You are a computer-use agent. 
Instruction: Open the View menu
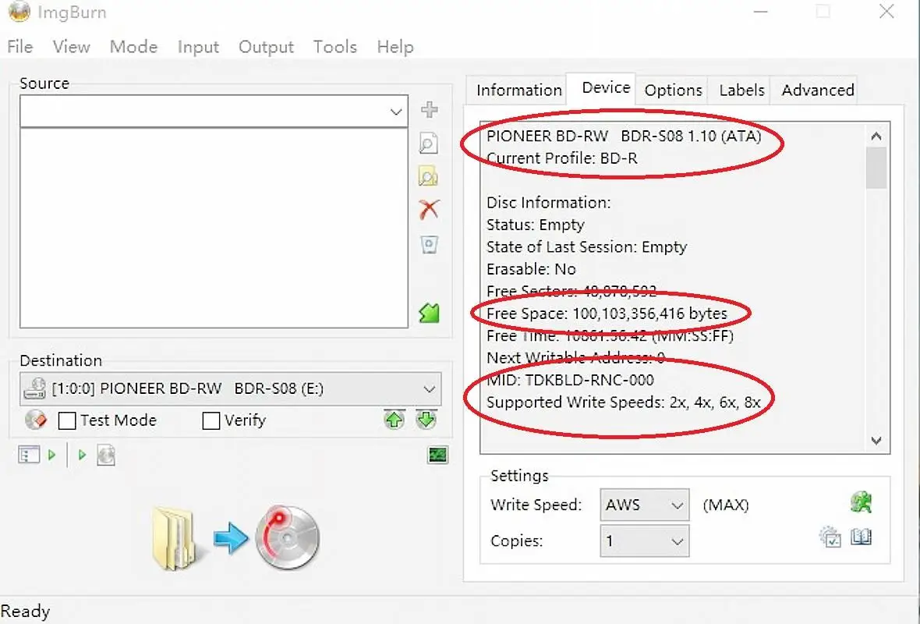[72, 47]
